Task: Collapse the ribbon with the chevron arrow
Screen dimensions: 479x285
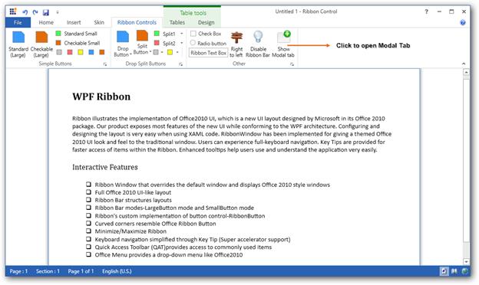Action: (x=464, y=64)
